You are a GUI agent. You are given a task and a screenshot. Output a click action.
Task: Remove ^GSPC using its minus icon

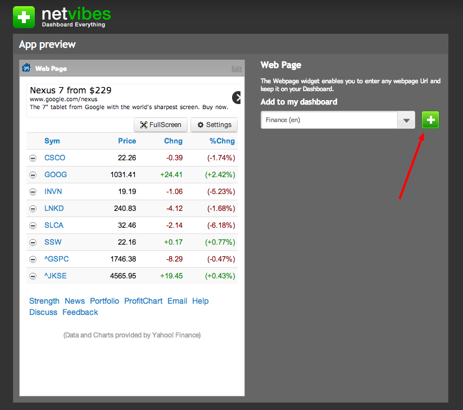click(x=33, y=259)
